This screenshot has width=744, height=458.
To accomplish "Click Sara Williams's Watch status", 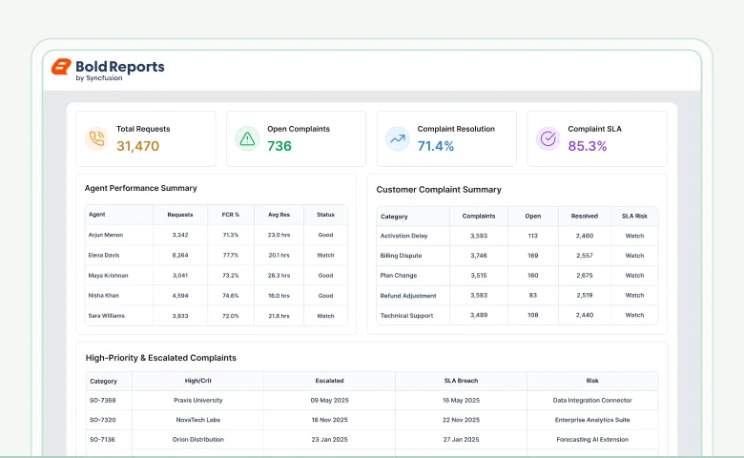I will [325, 316].
